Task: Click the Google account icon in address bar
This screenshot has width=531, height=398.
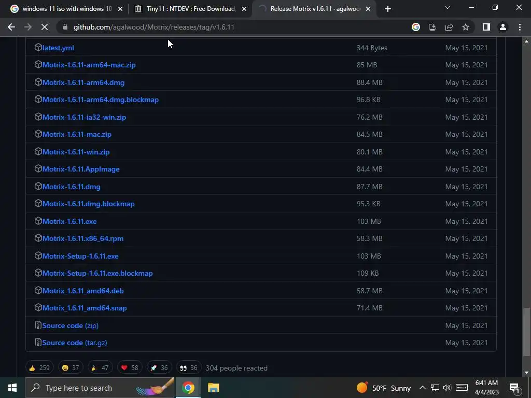Action: tap(416, 27)
